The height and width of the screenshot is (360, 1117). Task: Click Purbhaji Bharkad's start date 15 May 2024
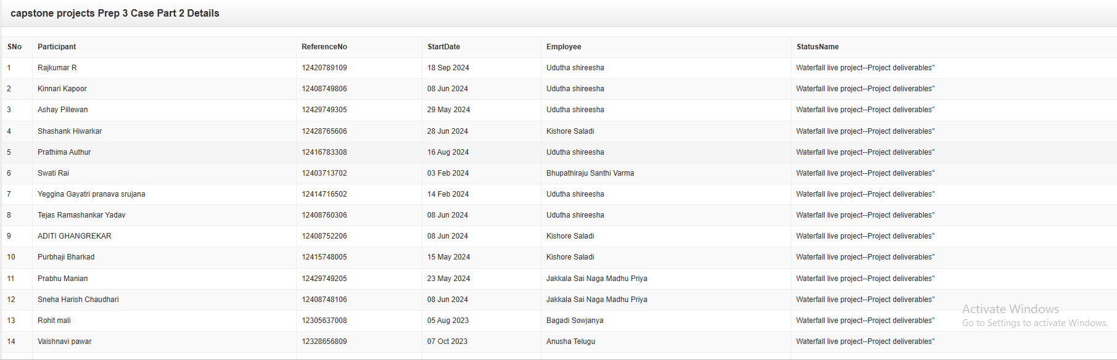[448, 257]
